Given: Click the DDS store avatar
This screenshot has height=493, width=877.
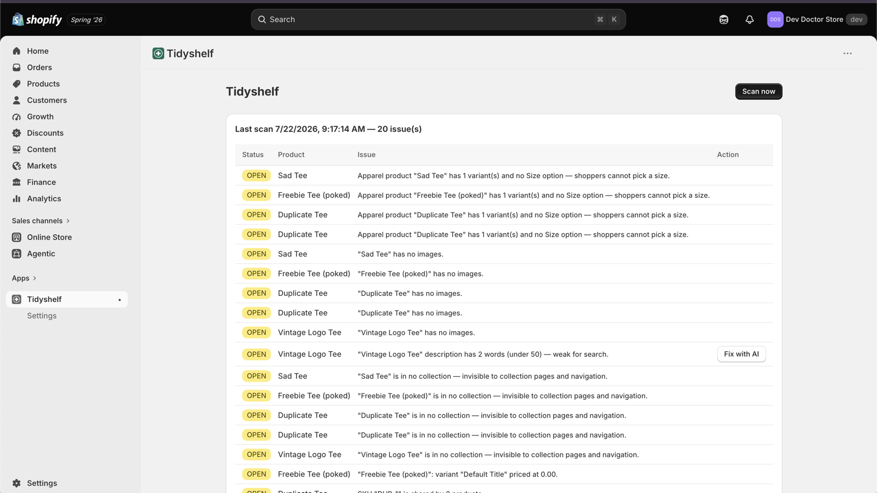Looking at the screenshot, I should (775, 20).
